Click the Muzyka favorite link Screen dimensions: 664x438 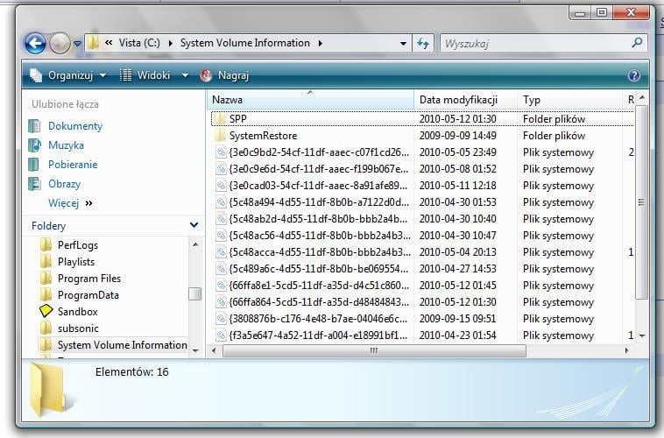(x=66, y=145)
